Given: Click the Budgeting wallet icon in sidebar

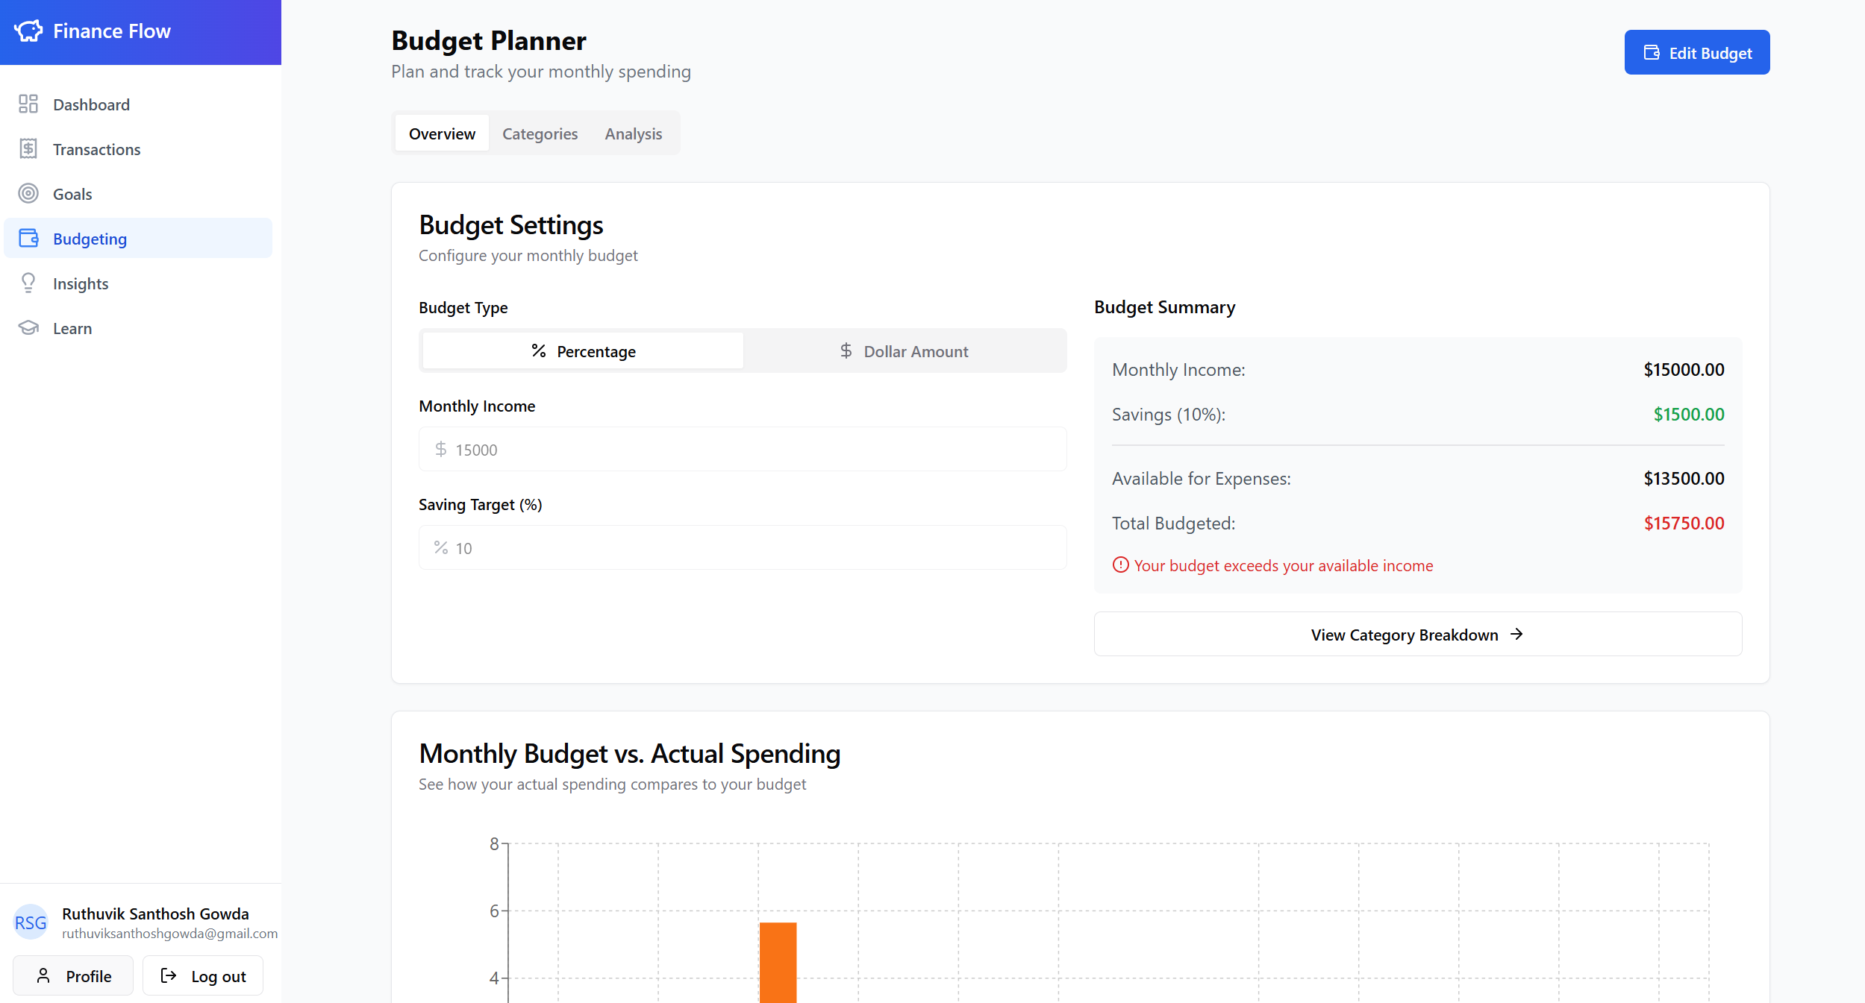Looking at the screenshot, I should [28, 239].
